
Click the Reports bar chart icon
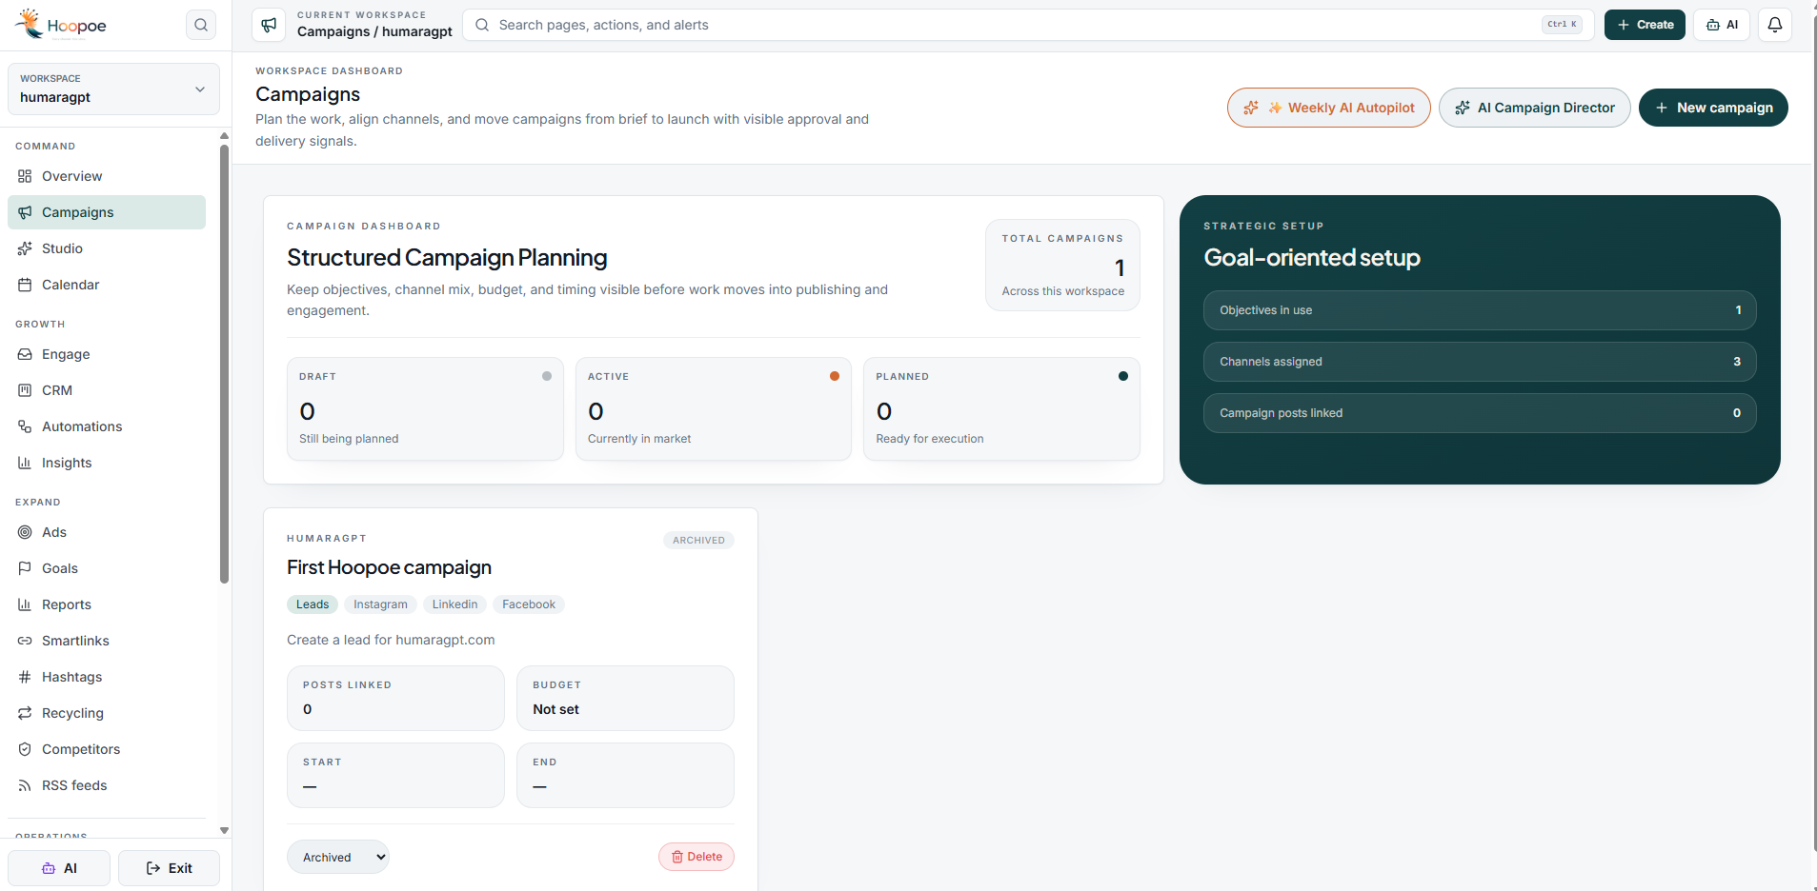[x=25, y=604]
